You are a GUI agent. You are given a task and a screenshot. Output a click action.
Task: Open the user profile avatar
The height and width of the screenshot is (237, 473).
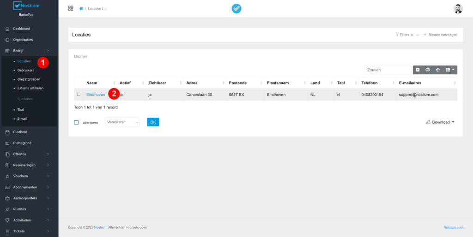coord(458,9)
